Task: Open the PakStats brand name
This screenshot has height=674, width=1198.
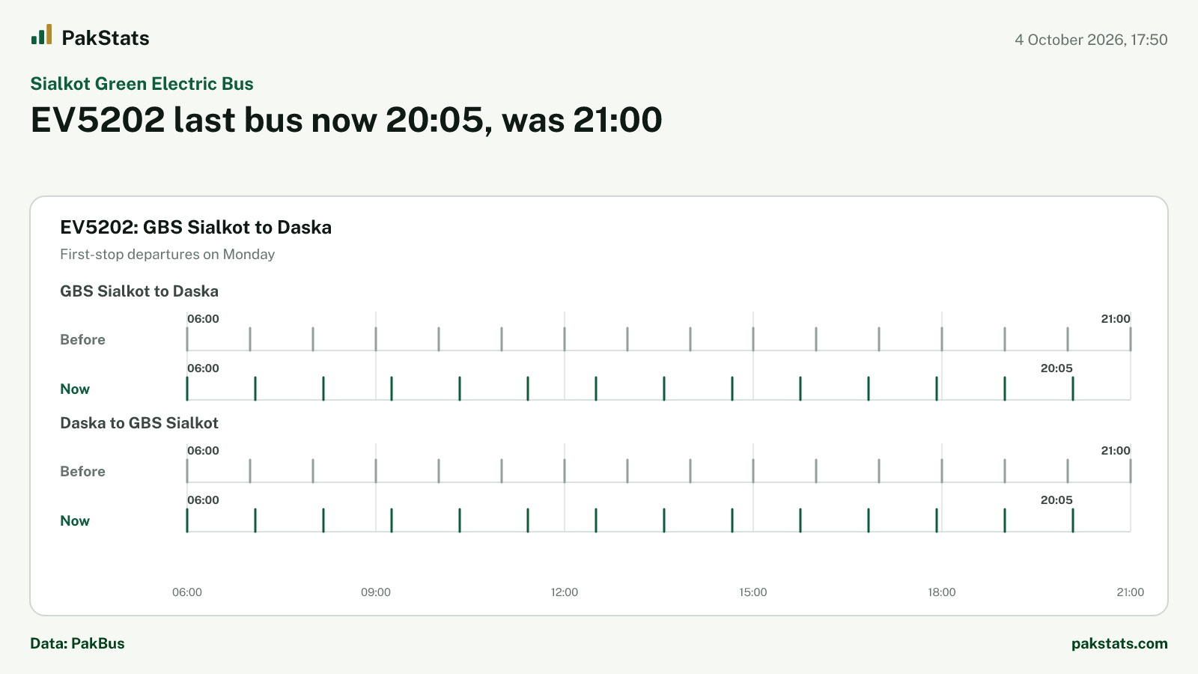Action: pyautogui.click(x=106, y=38)
